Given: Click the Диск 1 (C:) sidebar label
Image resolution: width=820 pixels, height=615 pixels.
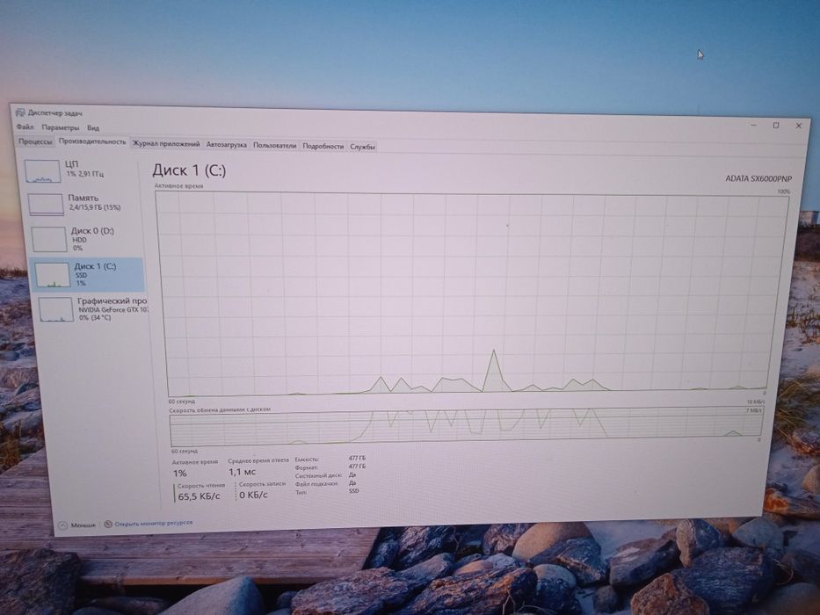Looking at the screenshot, I should pyautogui.click(x=95, y=266).
